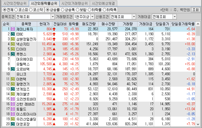Click the 증 badge icon beside 신한 레버리
202x128 pixels.
pos(13,104)
